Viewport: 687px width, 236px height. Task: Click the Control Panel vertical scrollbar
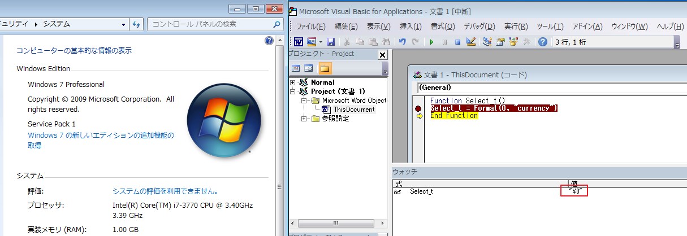click(x=279, y=136)
